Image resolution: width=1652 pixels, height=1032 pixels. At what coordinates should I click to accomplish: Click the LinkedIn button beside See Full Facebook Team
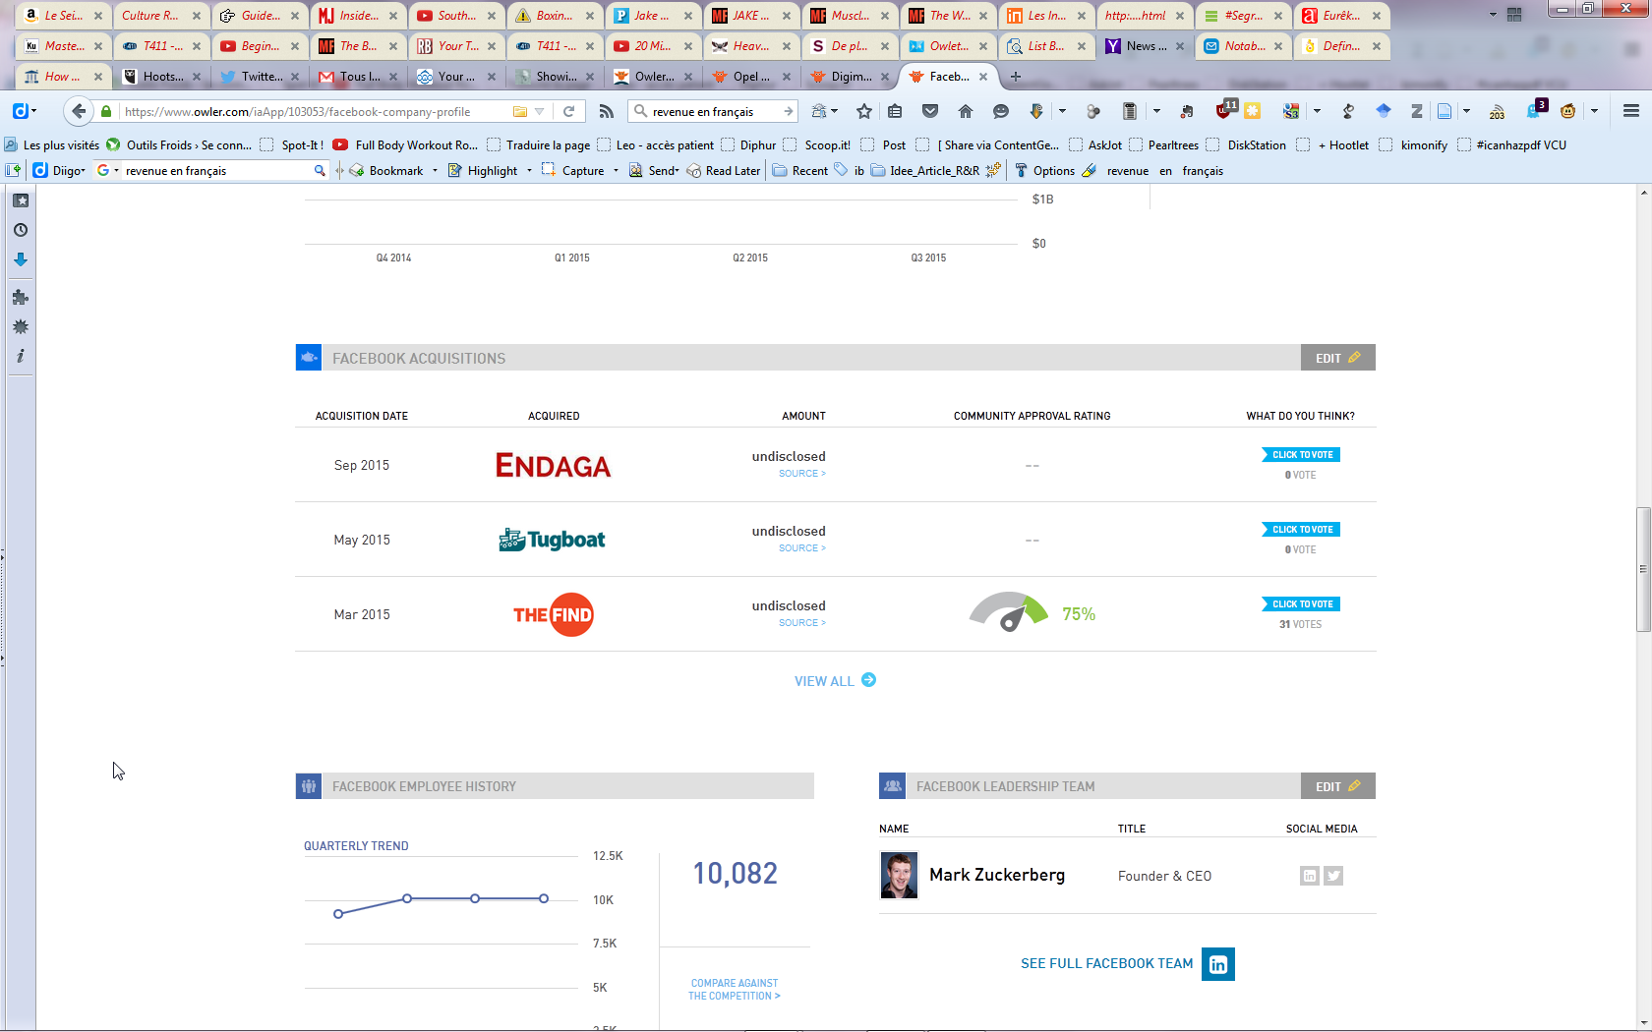[x=1218, y=964]
